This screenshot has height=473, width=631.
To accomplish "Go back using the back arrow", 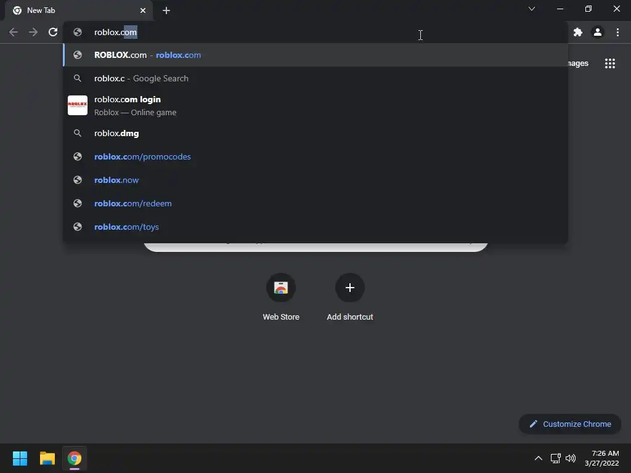I will [x=14, y=32].
